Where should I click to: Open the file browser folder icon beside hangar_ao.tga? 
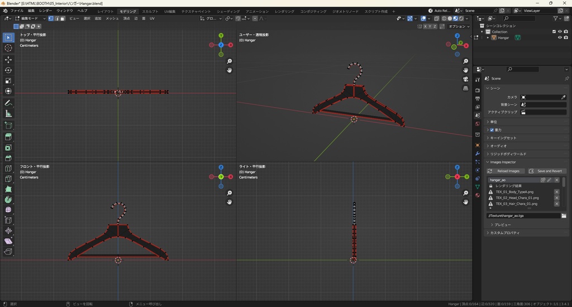tap(564, 215)
